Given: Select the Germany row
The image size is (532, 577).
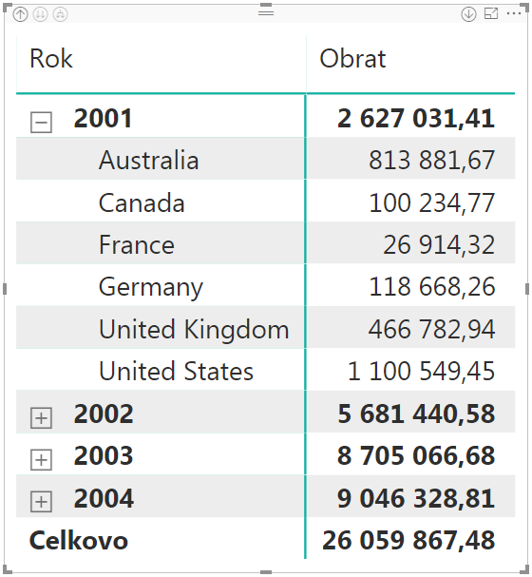Looking at the screenshot, I should pos(265,285).
